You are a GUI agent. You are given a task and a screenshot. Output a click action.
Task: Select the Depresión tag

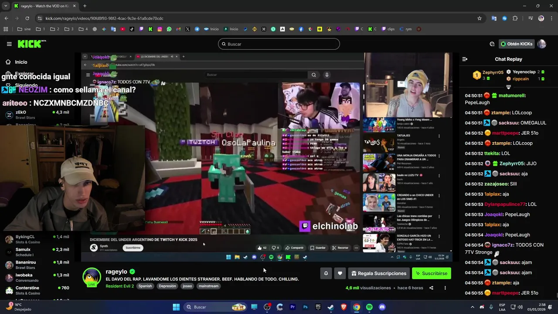point(167,286)
